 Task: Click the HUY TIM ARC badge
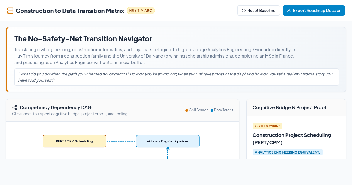click(x=141, y=11)
